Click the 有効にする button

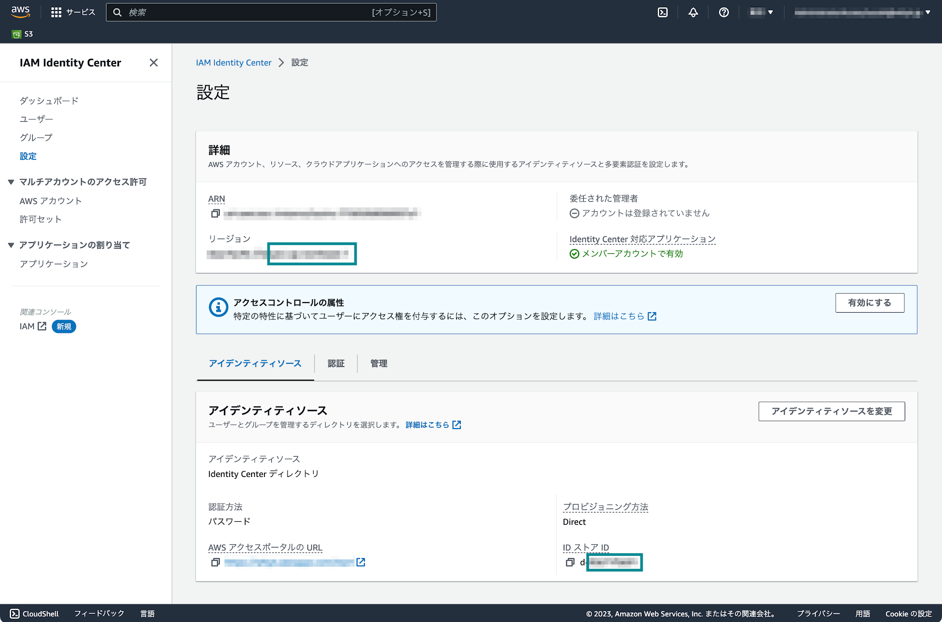tap(870, 303)
